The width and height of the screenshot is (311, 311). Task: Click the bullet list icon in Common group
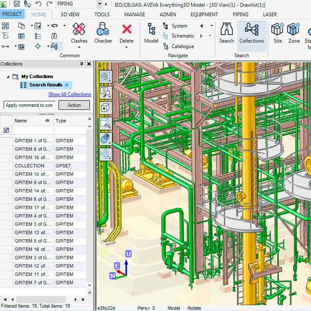coord(38,36)
